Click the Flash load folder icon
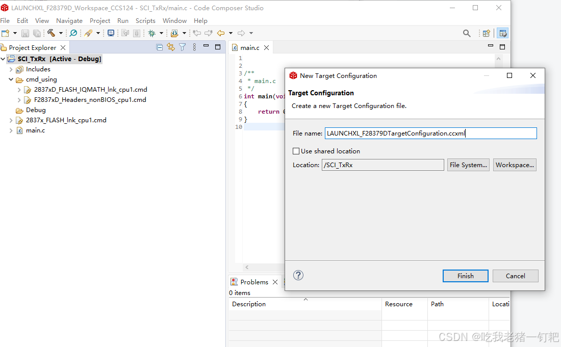The height and width of the screenshot is (347, 561). 174,33
